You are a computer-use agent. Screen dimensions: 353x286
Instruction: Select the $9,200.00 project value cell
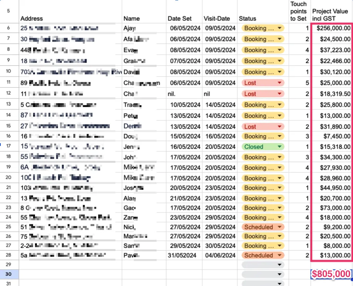(332, 227)
